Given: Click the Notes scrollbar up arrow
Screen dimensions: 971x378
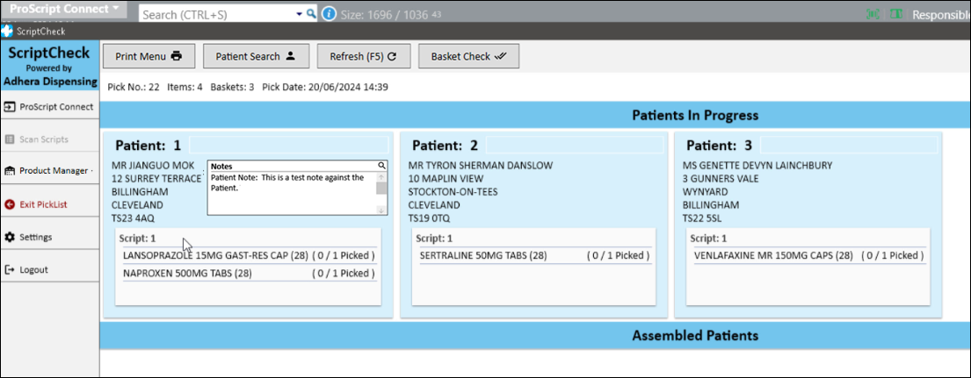Looking at the screenshot, I should click(380, 176).
